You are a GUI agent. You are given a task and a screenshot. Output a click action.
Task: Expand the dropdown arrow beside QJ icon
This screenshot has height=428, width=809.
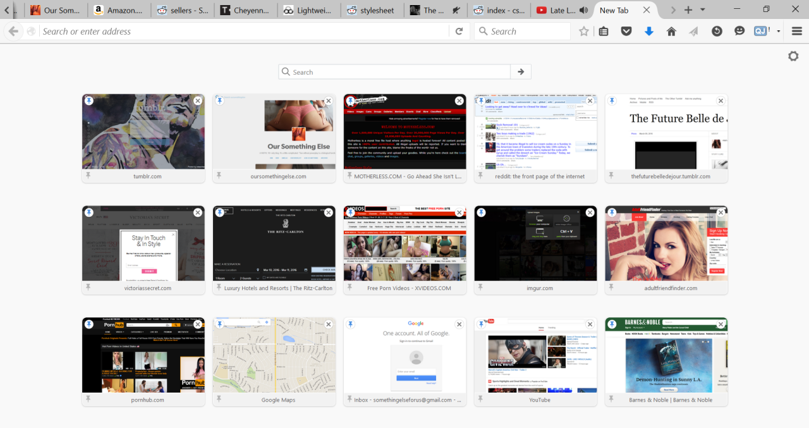click(779, 31)
